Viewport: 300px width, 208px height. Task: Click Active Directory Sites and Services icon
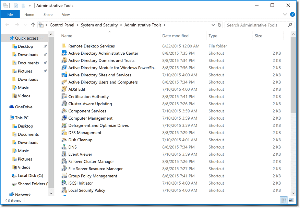[64, 75]
